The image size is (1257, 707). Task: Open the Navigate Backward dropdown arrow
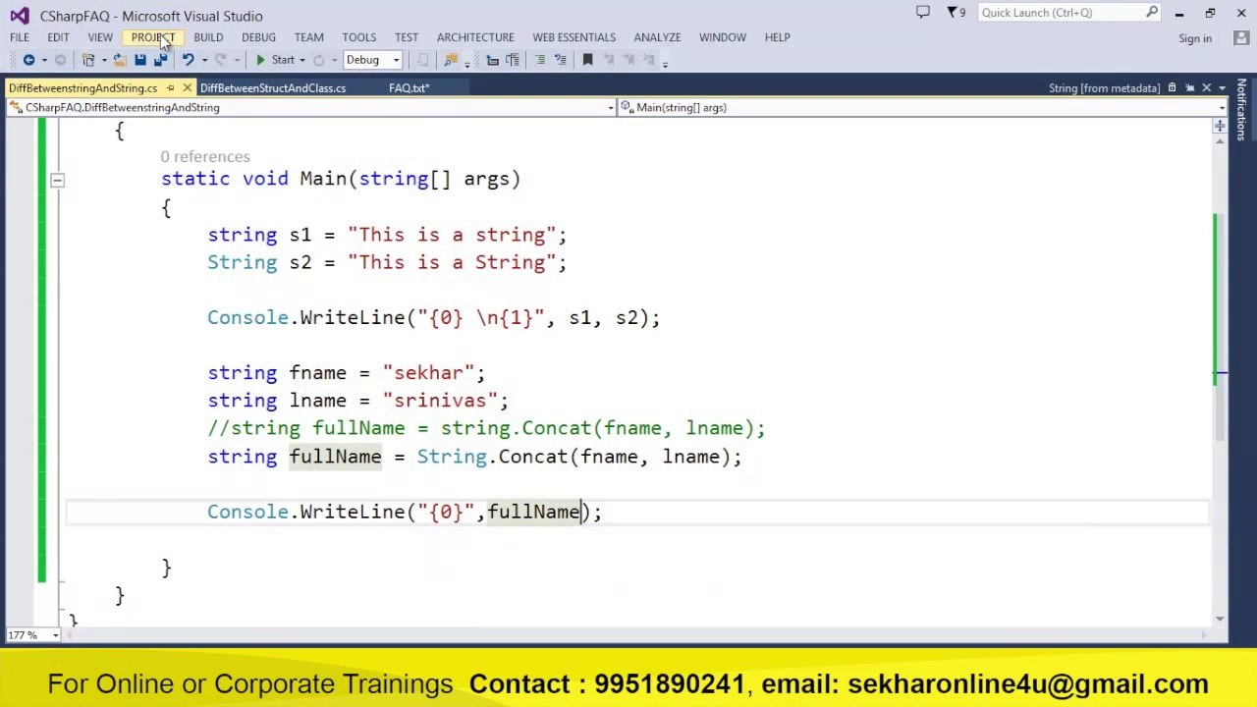[x=44, y=60]
